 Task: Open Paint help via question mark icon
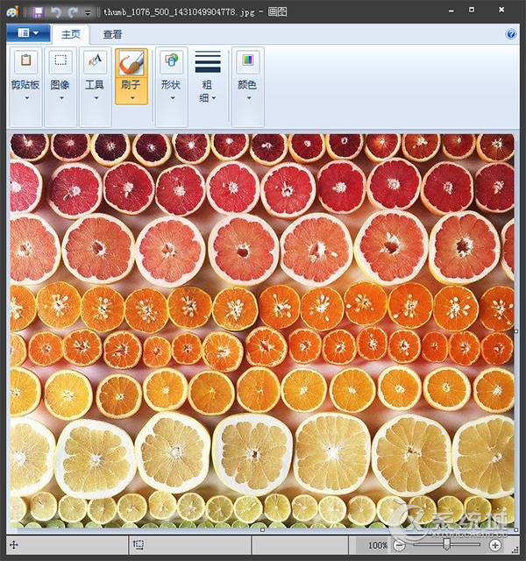(510, 34)
